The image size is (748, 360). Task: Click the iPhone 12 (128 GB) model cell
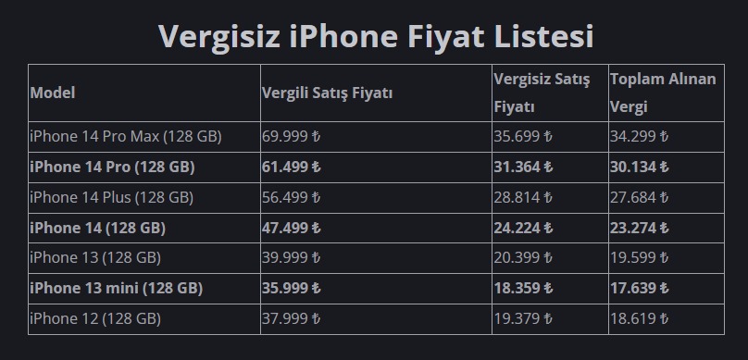point(144,319)
